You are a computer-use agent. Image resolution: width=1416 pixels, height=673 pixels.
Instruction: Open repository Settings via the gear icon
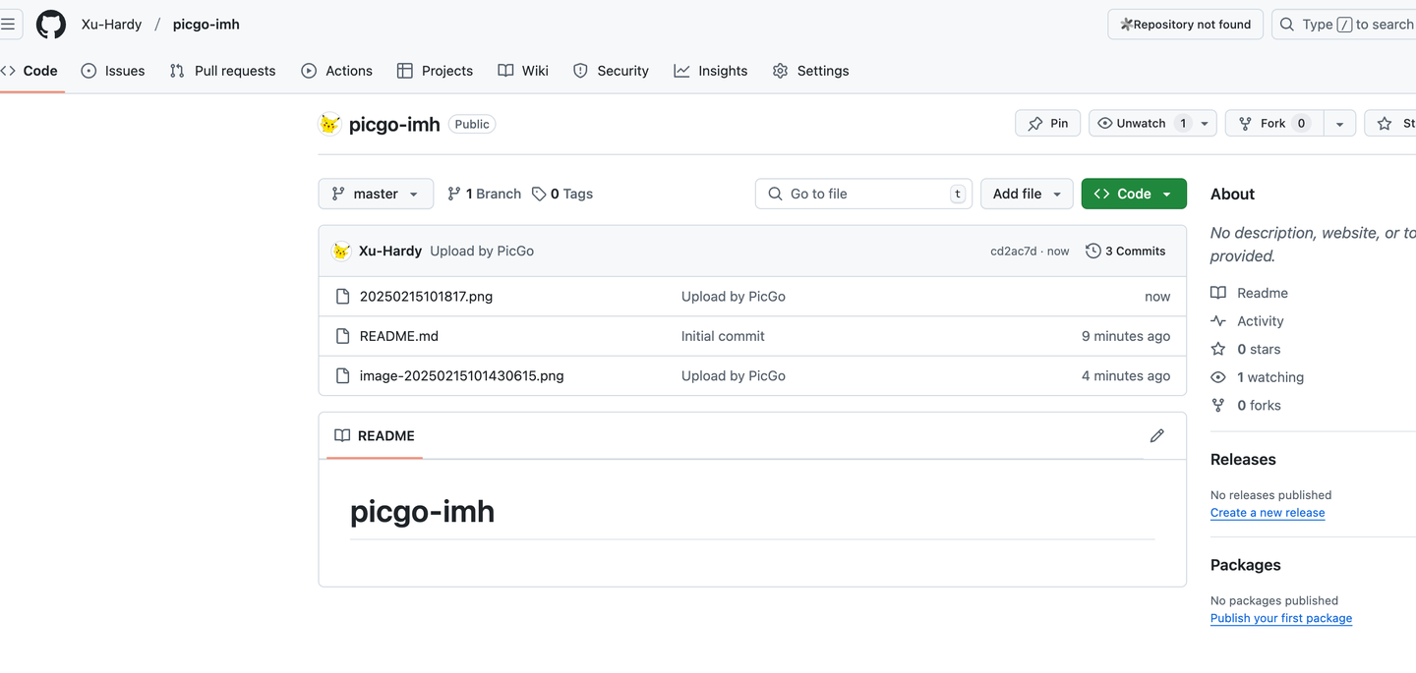780,70
